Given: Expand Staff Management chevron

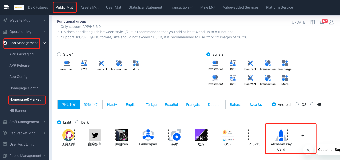Looking at the screenshot, I should (44, 122).
